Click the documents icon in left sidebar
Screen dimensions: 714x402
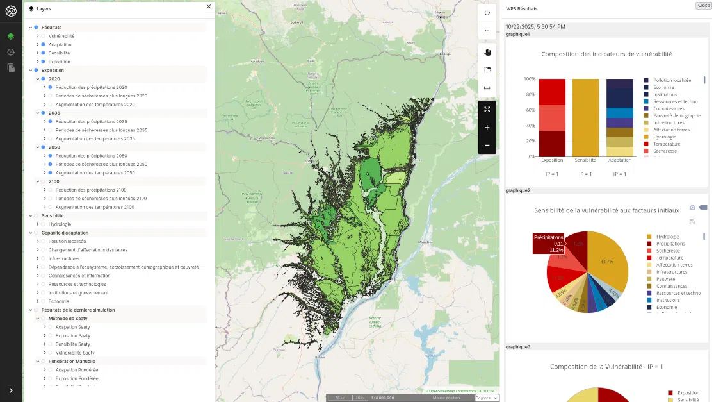click(x=11, y=67)
